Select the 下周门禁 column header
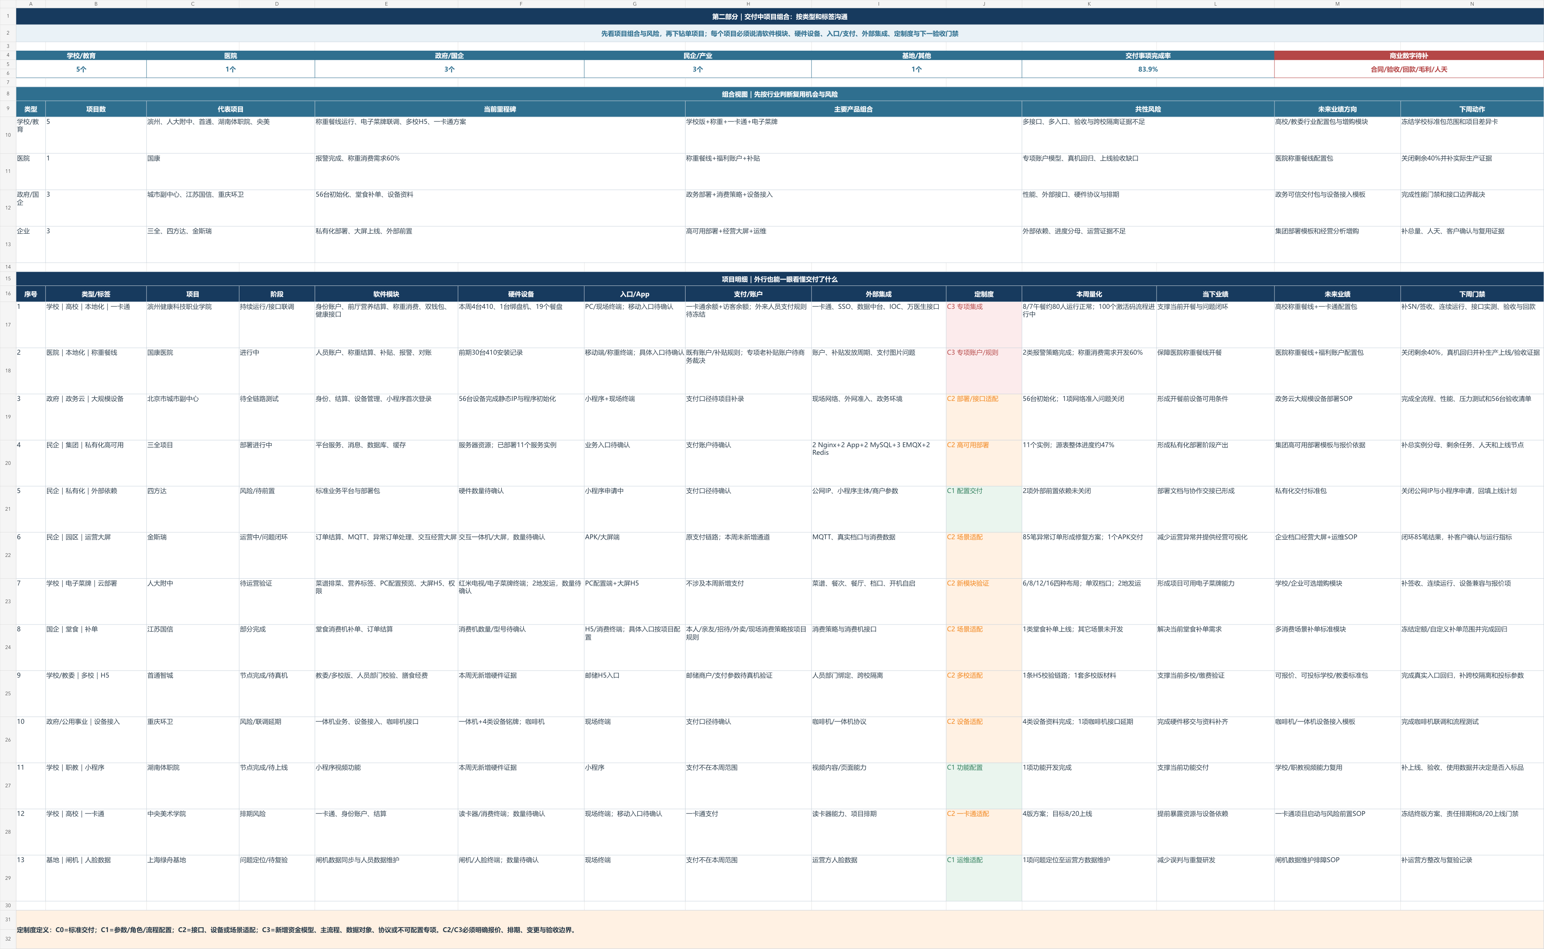 [1472, 294]
